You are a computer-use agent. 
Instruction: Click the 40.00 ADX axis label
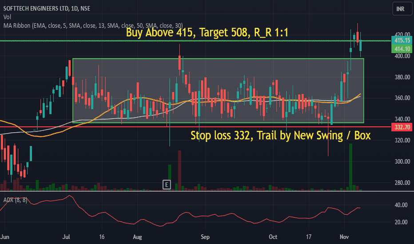tap(401, 205)
